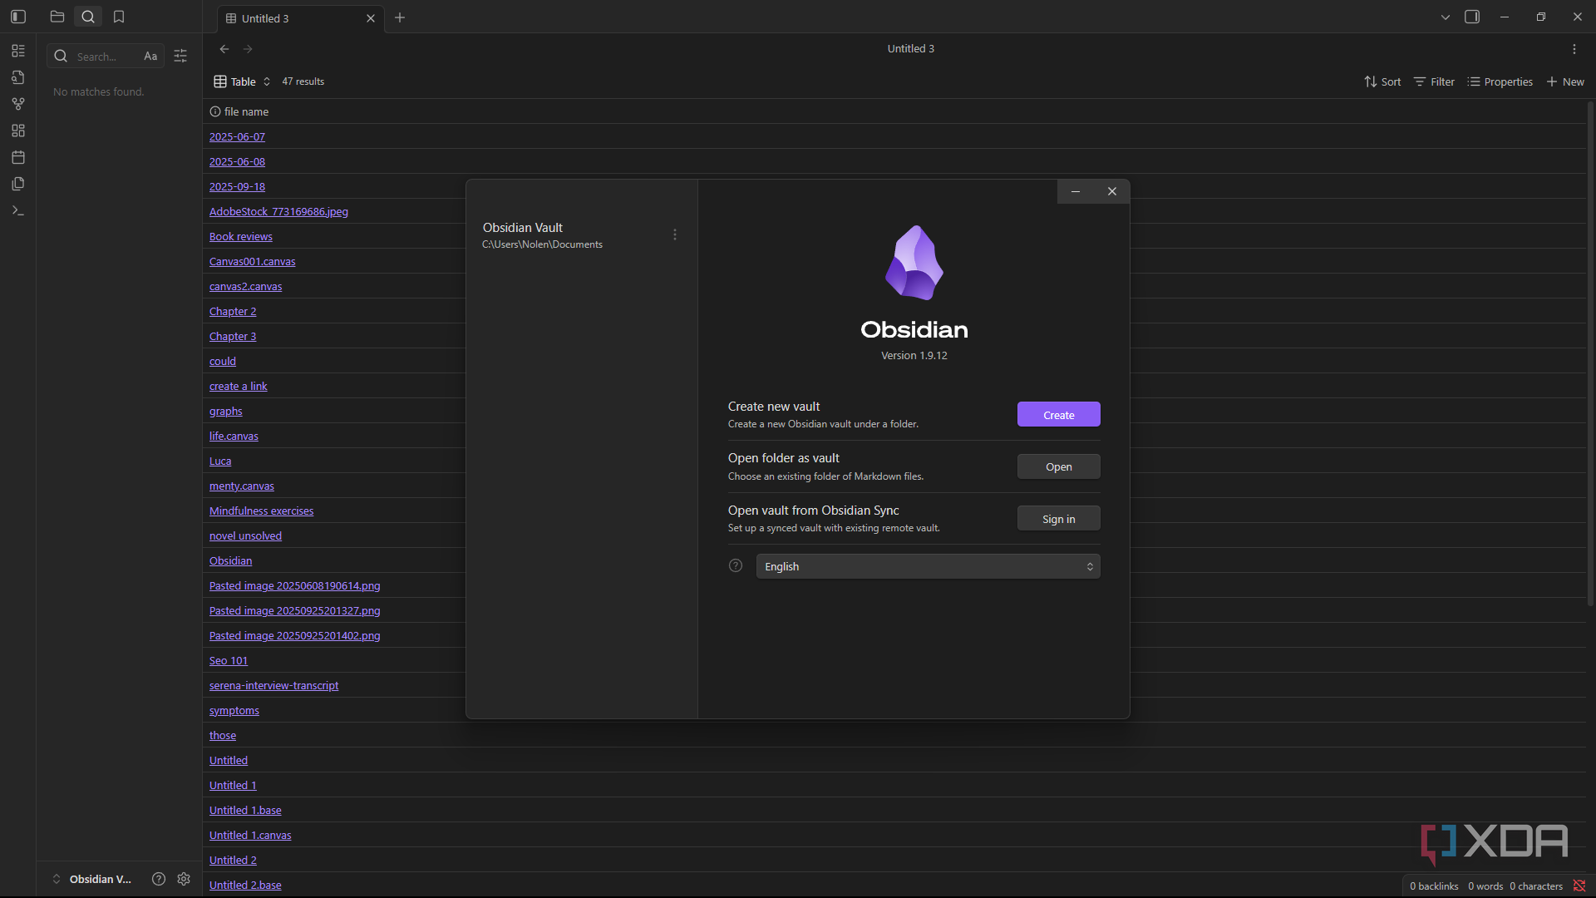Toggle match case Aa in search
The height and width of the screenshot is (898, 1596).
[150, 56]
